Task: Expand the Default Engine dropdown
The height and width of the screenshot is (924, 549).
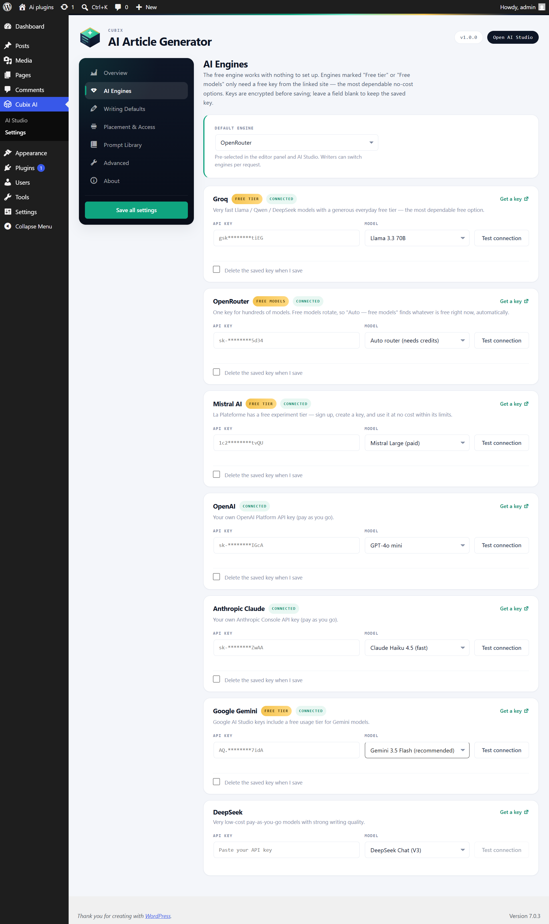Action: pyautogui.click(x=296, y=142)
